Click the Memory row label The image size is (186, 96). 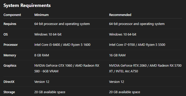10,55
